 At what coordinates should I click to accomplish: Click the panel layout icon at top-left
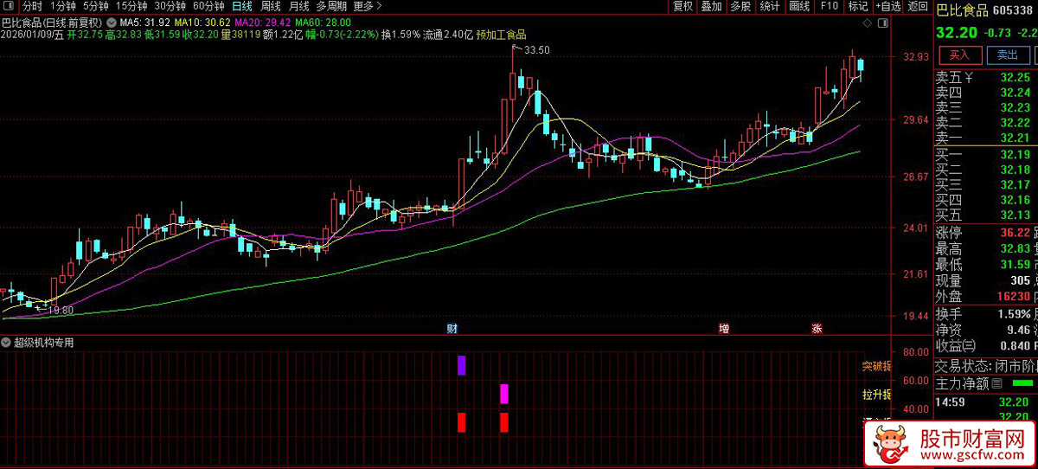coord(10,6)
